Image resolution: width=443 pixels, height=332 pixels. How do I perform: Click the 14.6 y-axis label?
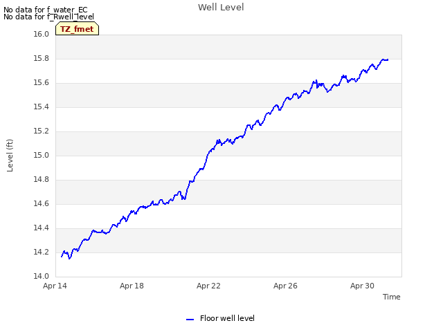coord(42,204)
